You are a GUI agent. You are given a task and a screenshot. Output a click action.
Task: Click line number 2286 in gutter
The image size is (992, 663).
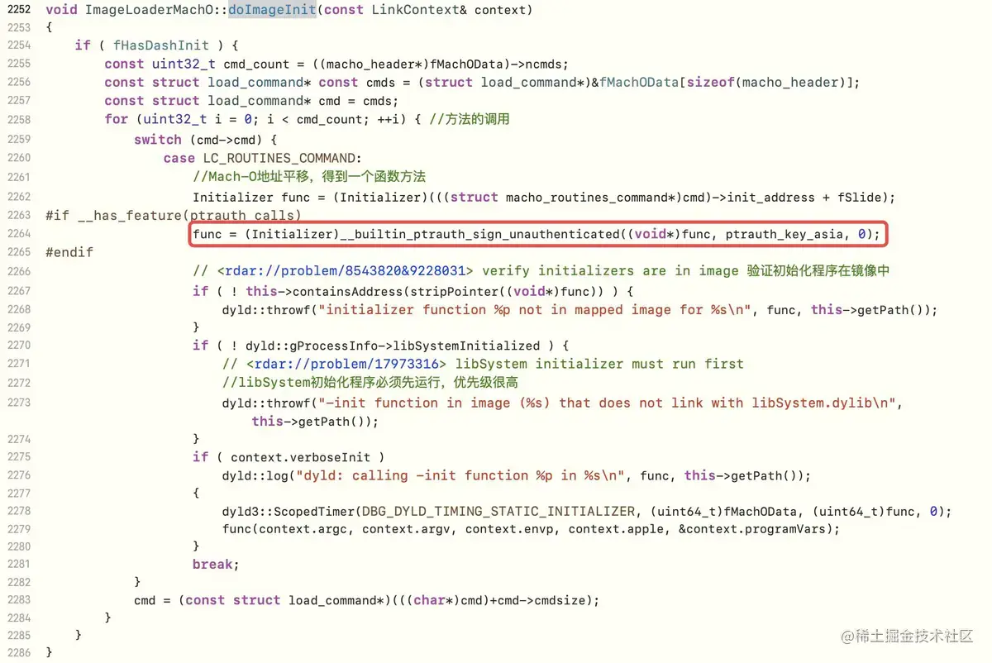[x=18, y=653]
